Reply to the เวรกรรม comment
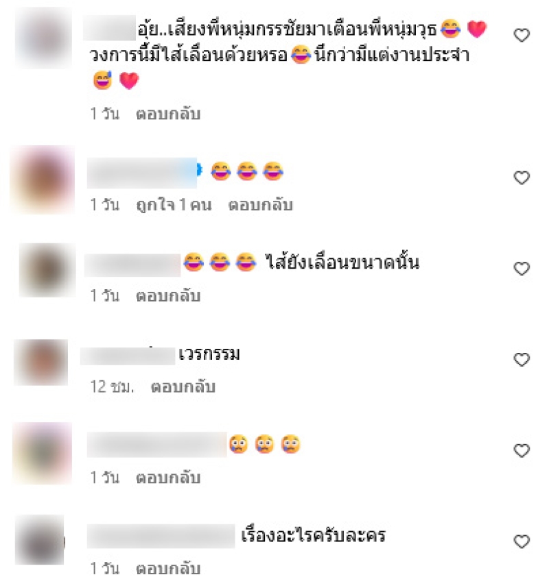Image resolution: width=549 pixels, height=577 pixels. point(183,386)
